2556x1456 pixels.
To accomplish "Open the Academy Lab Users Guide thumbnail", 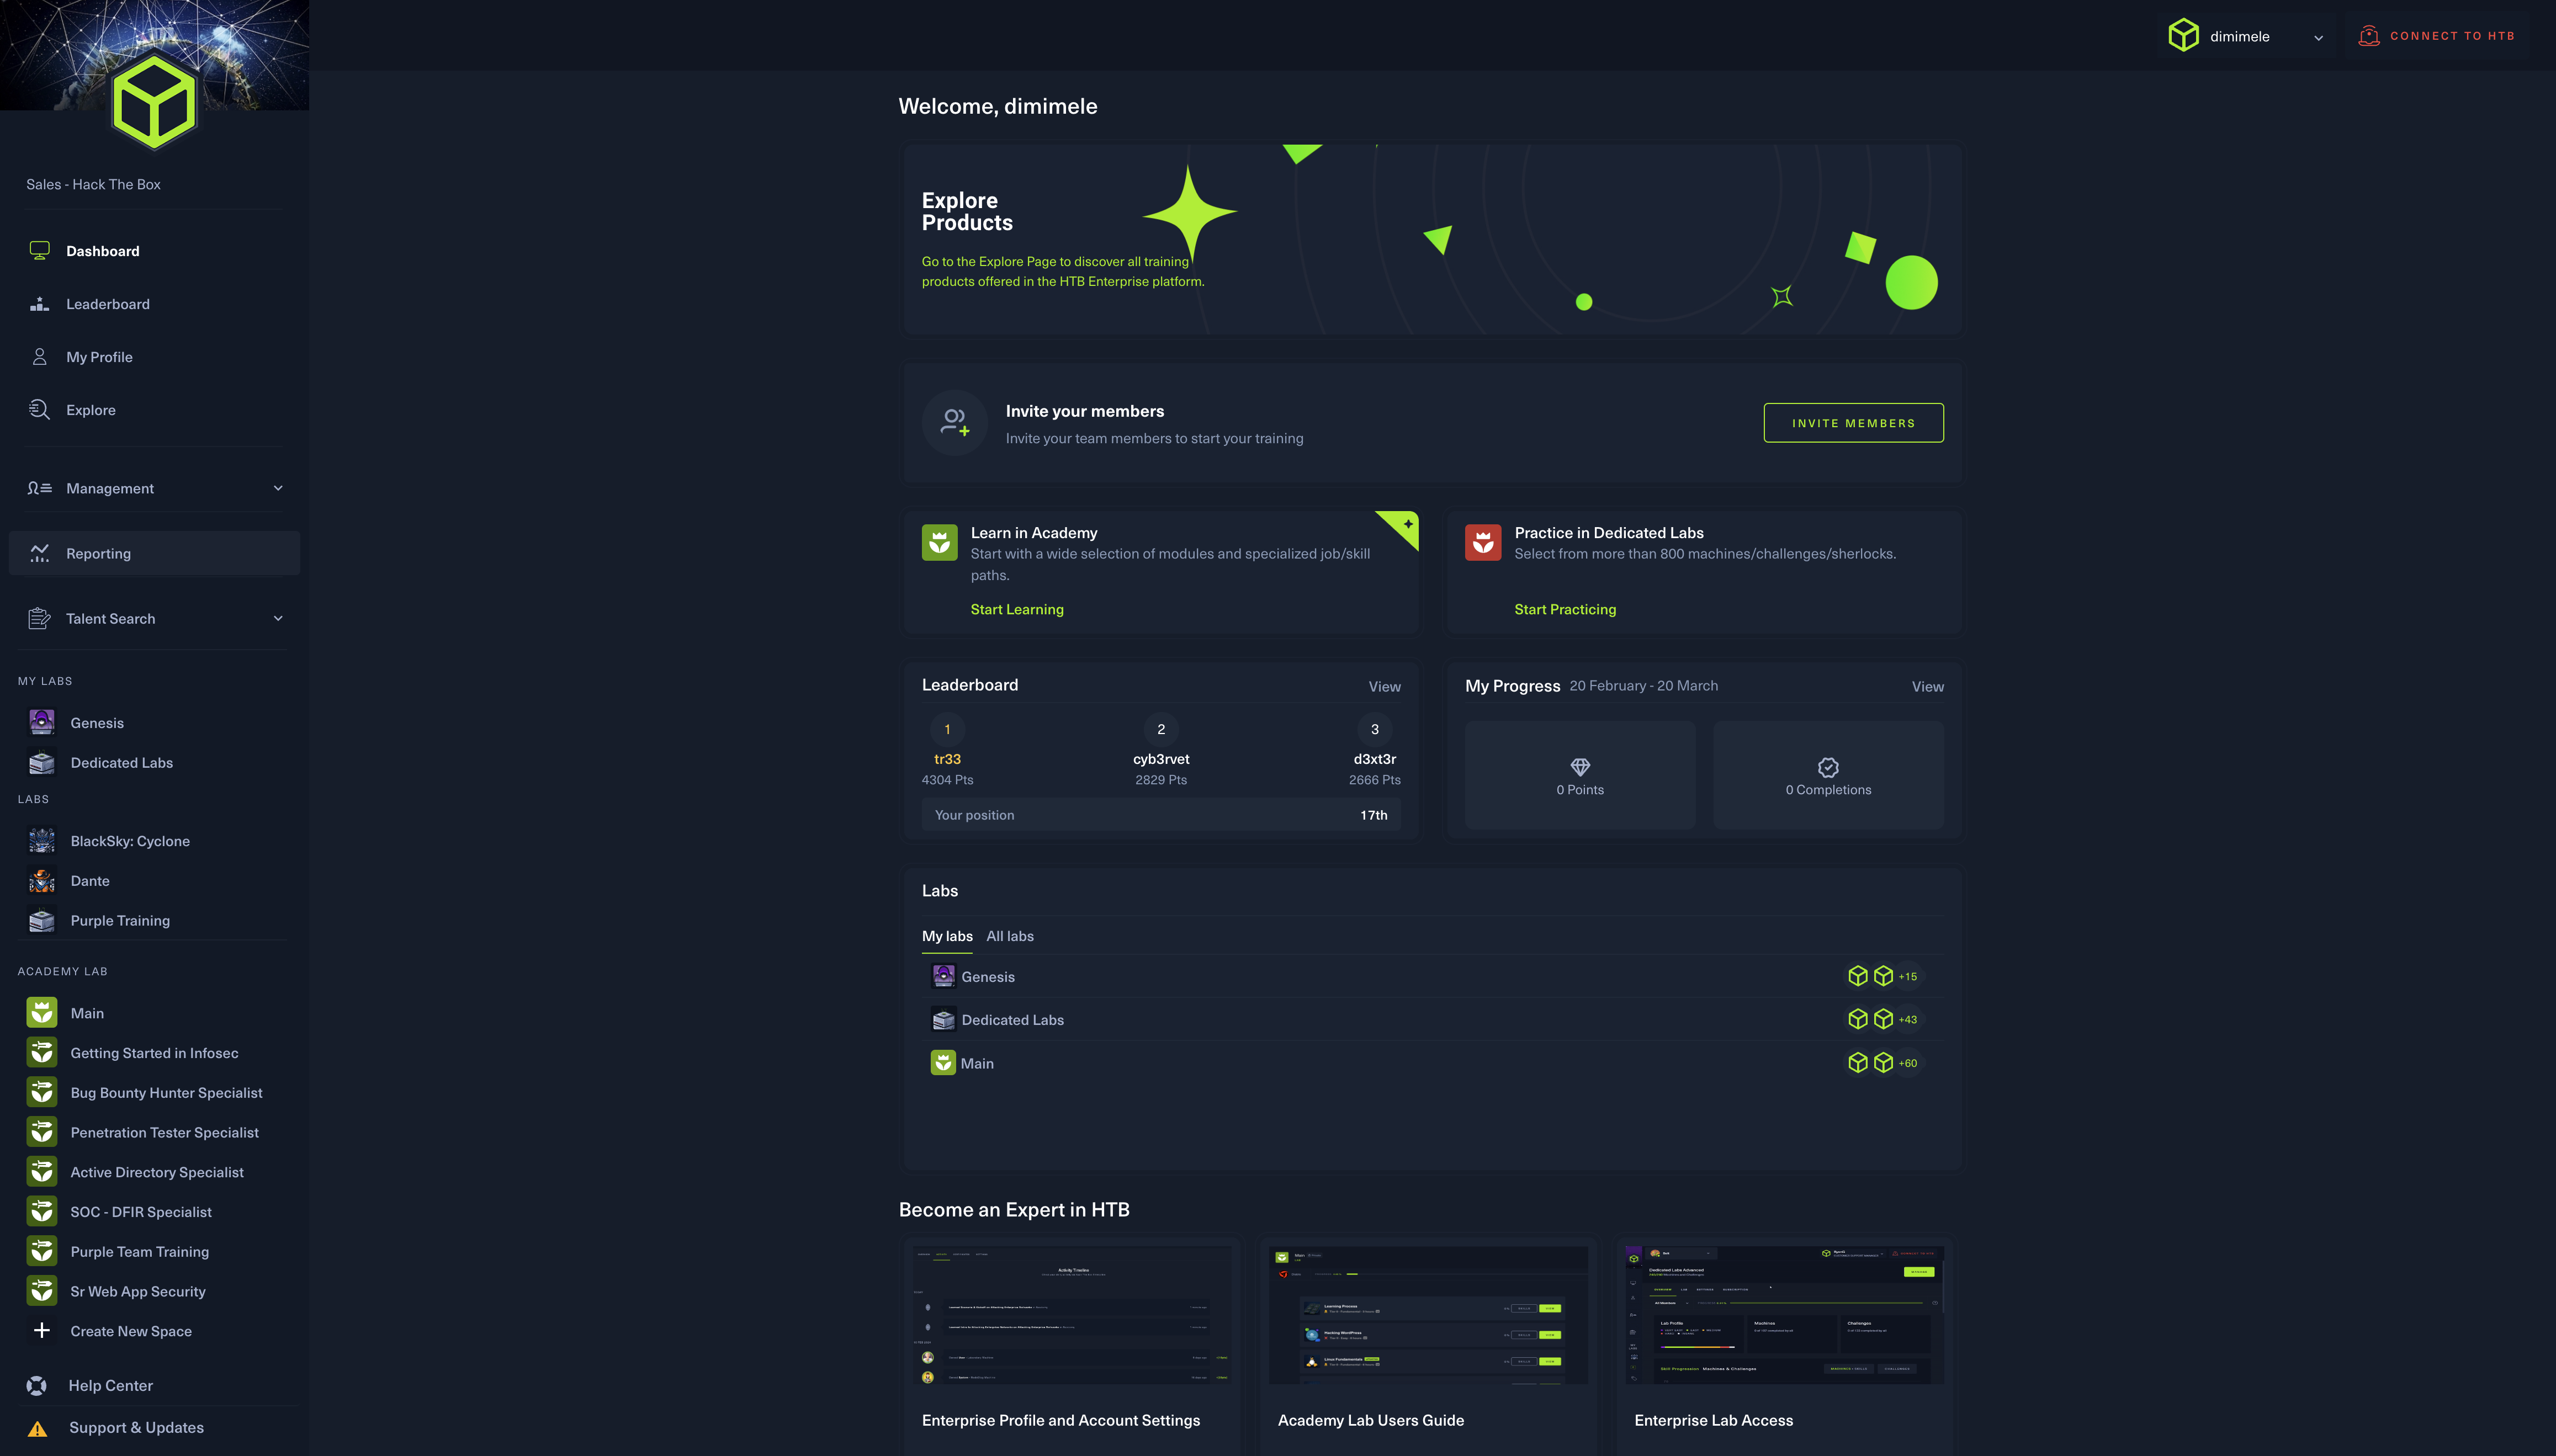I will click(x=1427, y=1314).
